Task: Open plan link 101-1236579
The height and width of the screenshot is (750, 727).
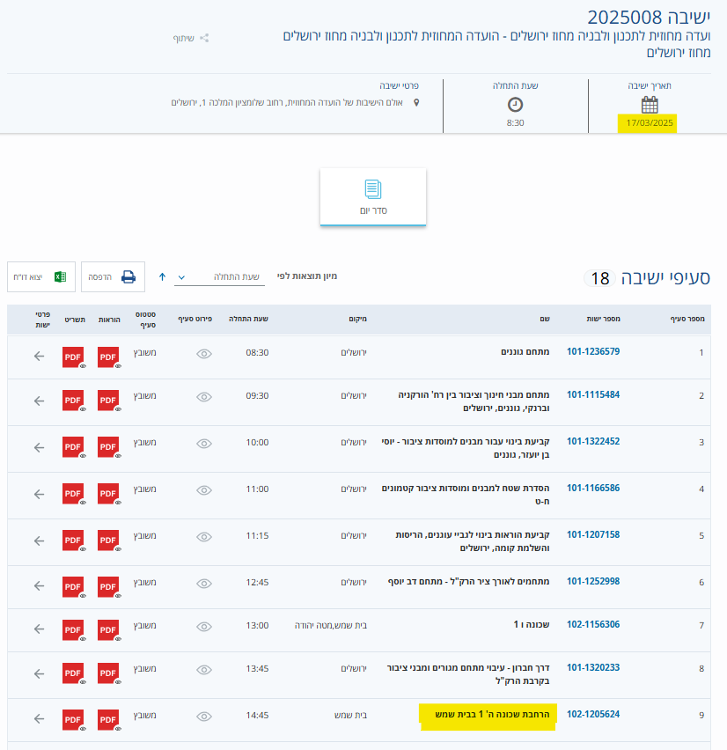Action: pos(593,351)
